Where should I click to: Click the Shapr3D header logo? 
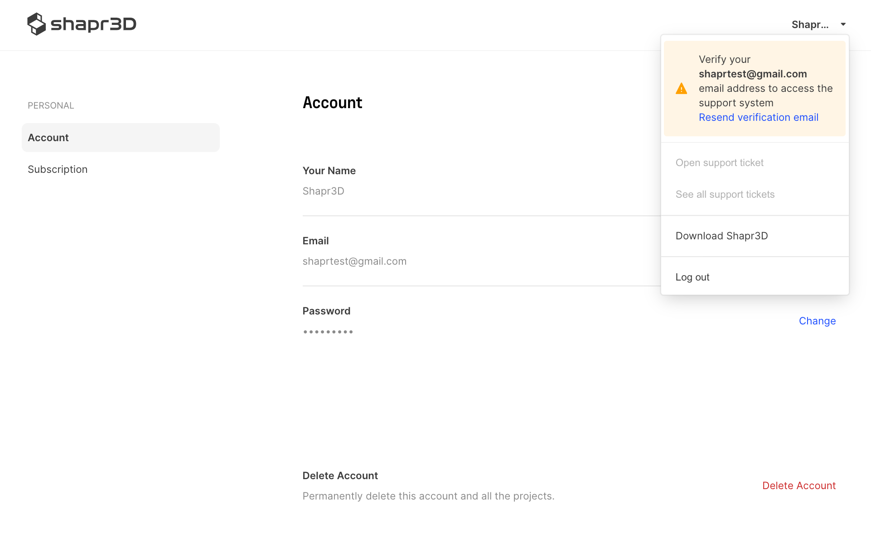(x=81, y=24)
